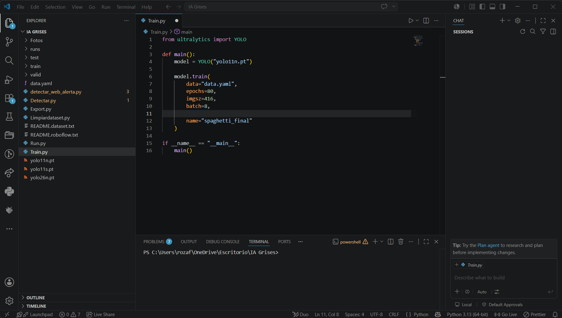562x318 pixels.
Task: Open the Terminal menu
Action: [x=126, y=7]
